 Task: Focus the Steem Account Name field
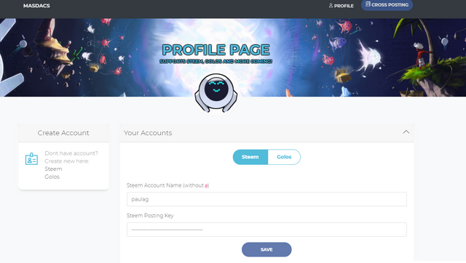(266, 199)
